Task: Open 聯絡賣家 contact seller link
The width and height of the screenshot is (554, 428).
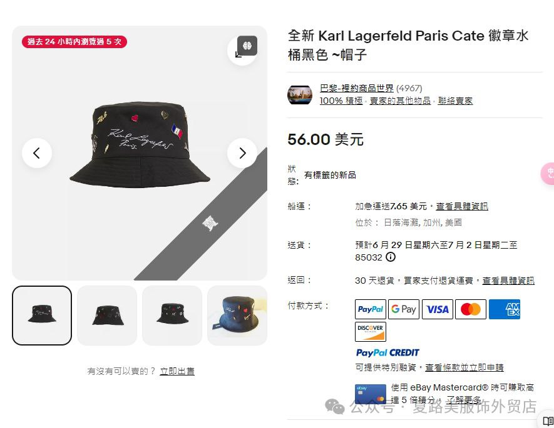Action: pos(455,101)
